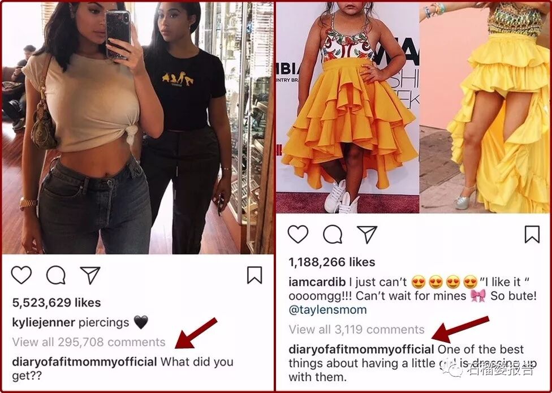Image resolution: width=552 pixels, height=393 pixels.
Task: View the 5,523,629 likes list
Action: coord(57,303)
